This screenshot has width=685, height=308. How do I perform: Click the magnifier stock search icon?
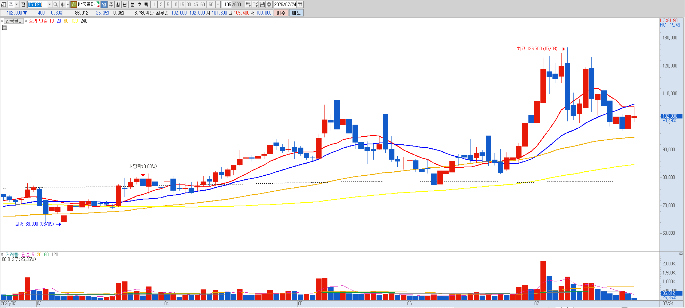click(x=55, y=4)
